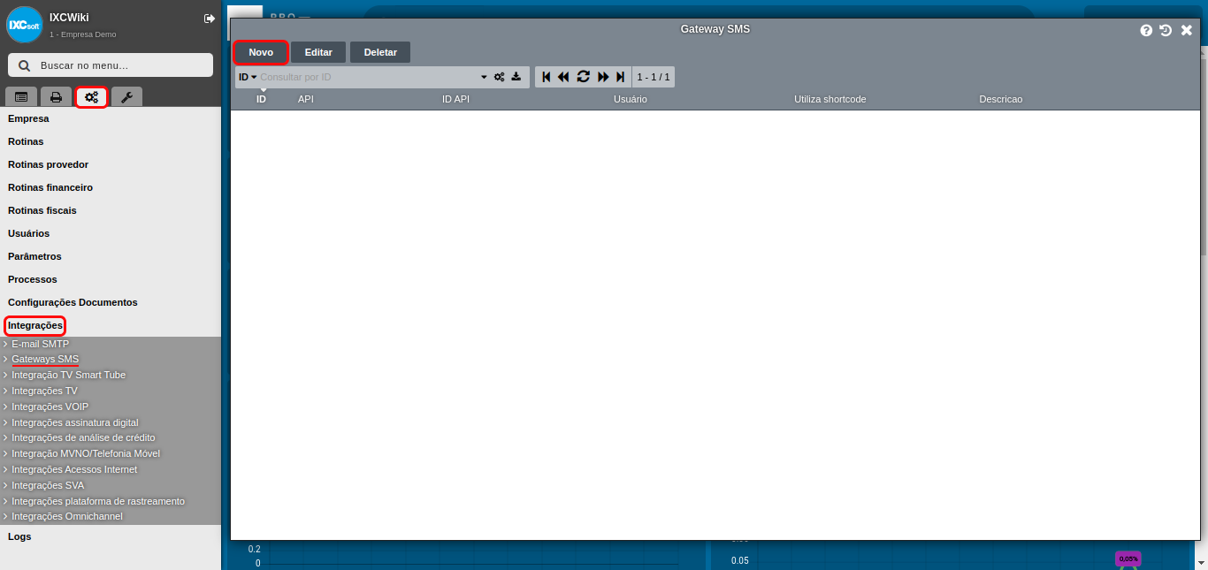This screenshot has height=570, width=1208.
Task: Go to last page of records
Action: point(621,77)
